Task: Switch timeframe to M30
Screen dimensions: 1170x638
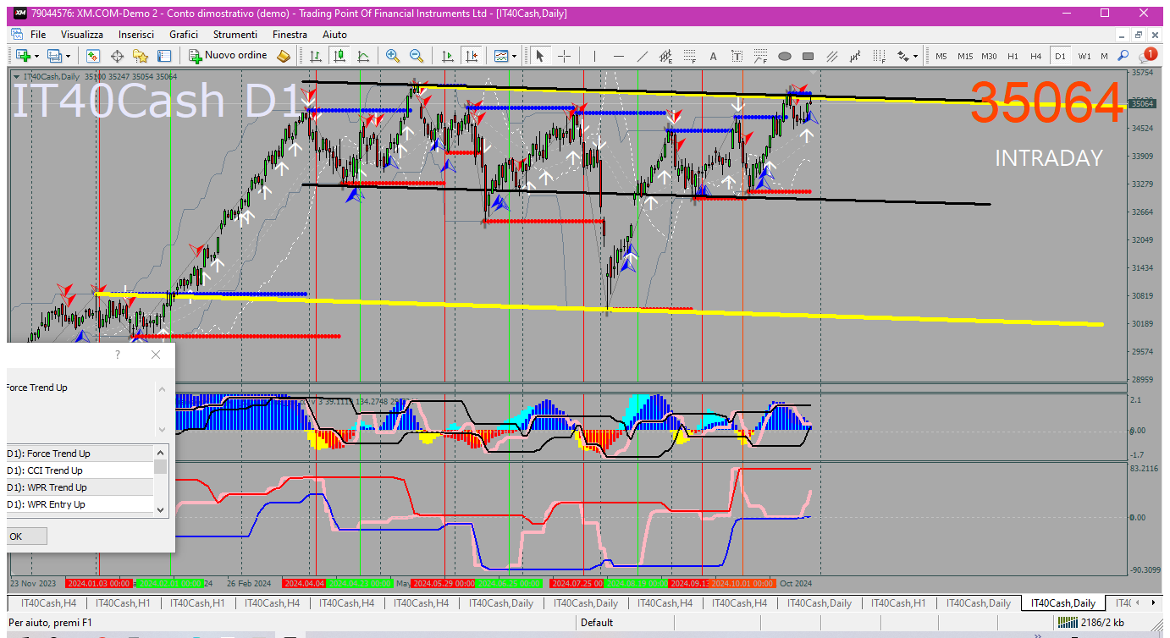Action: [989, 56]
